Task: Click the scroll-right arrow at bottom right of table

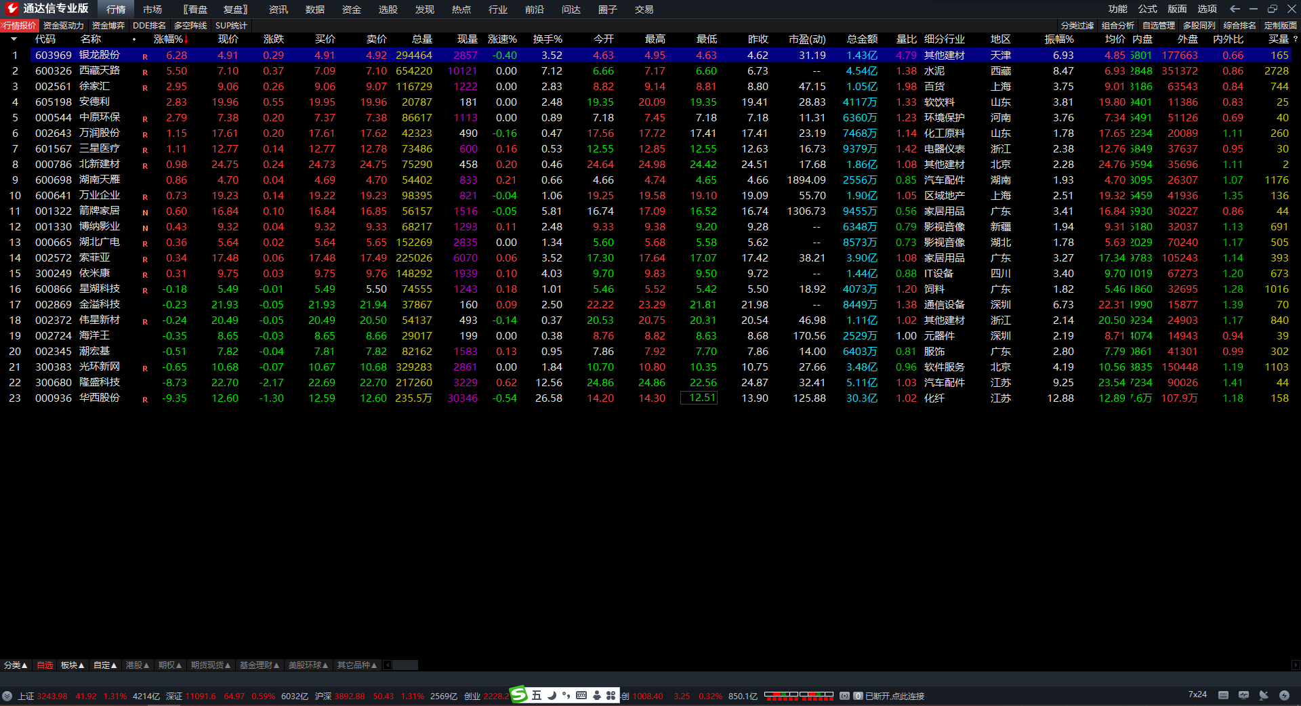Action: pyautogui.click(x=1296, y=665)
